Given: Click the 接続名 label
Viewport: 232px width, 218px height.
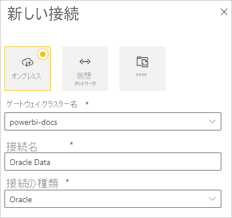Looking at the screenshot, I should click(x=22, y=146).
